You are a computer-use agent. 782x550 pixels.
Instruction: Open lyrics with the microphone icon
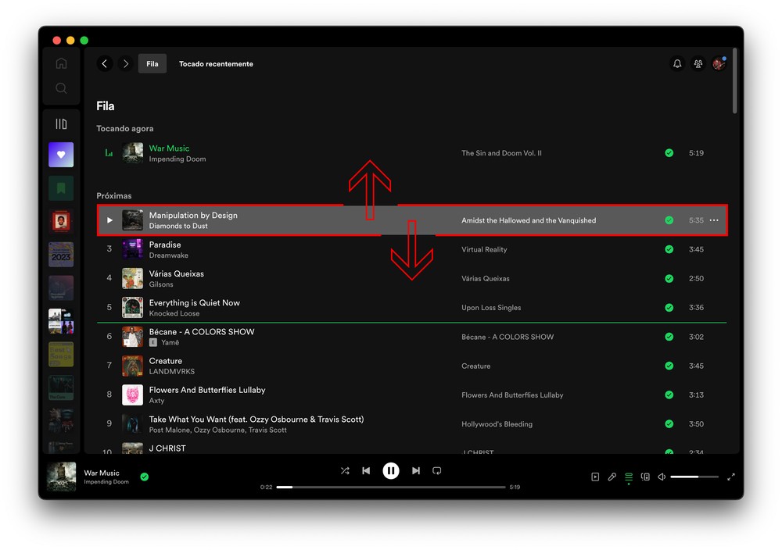point(612,477)
